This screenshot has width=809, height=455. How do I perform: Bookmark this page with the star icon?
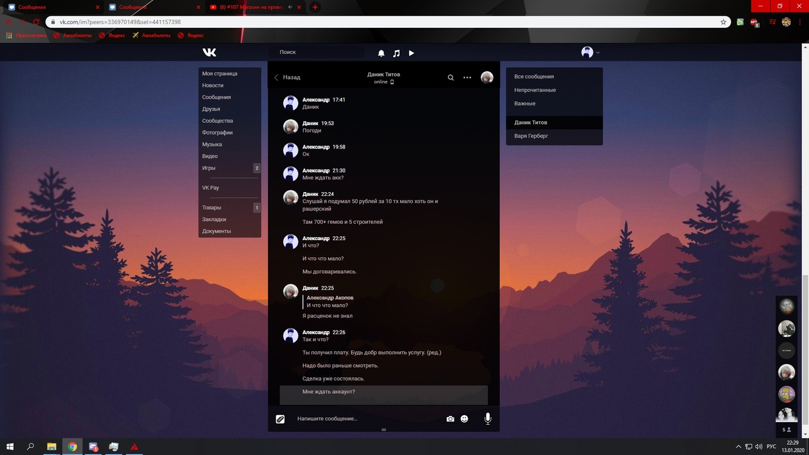tap(724, 21)
